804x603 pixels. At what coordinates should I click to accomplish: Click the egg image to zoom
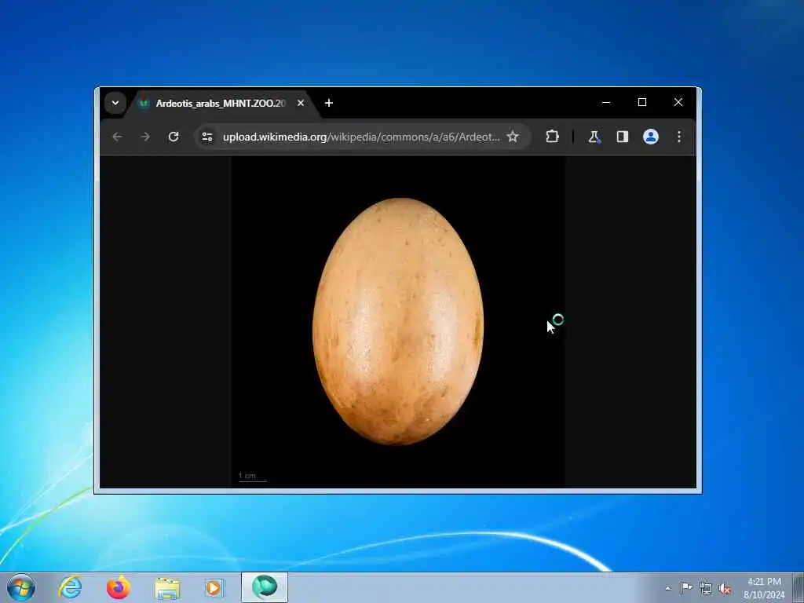398,321
